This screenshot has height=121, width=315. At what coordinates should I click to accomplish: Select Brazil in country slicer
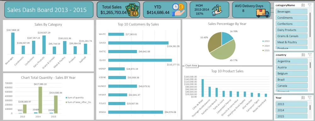(x=291, y=79)
